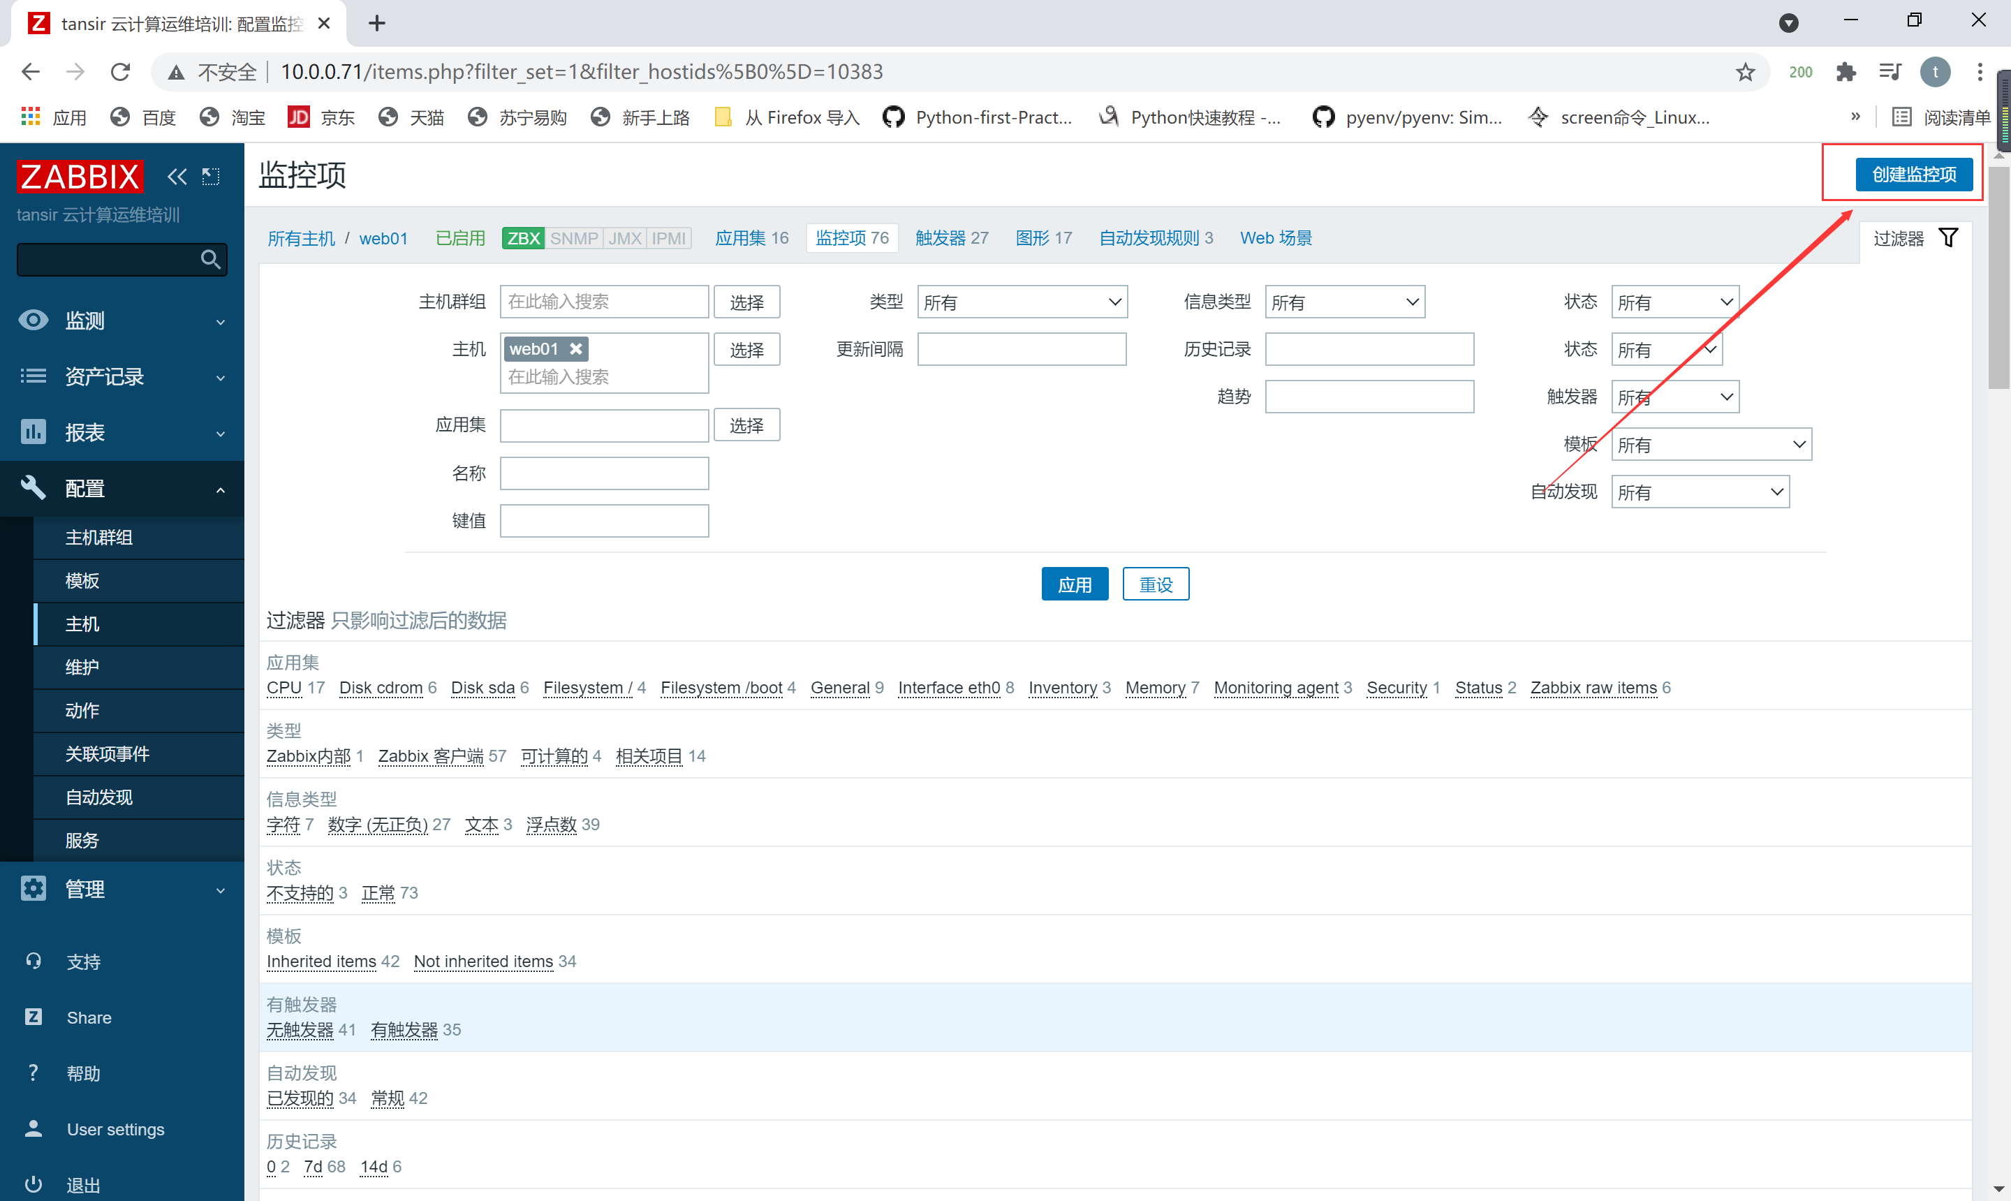Screen dimensions: 2011x1201
Task: Click the ZBX availability badge
Action: [523, 238]
